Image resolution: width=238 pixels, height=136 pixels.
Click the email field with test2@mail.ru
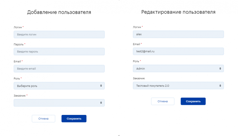pyautogui.click(x=178, y=51)
